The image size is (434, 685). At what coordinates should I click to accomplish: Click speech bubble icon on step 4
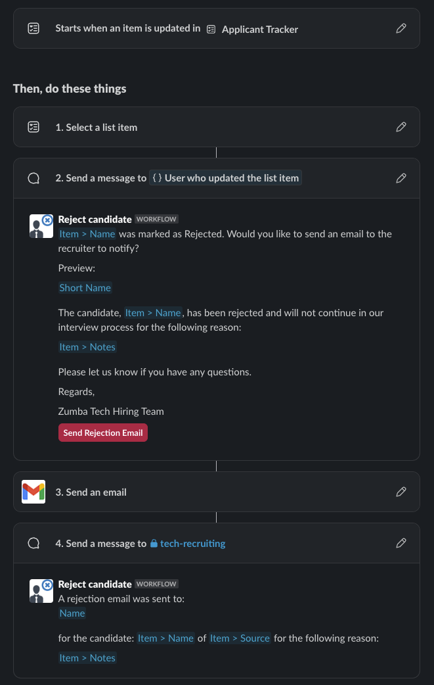[x=33, y=543]
